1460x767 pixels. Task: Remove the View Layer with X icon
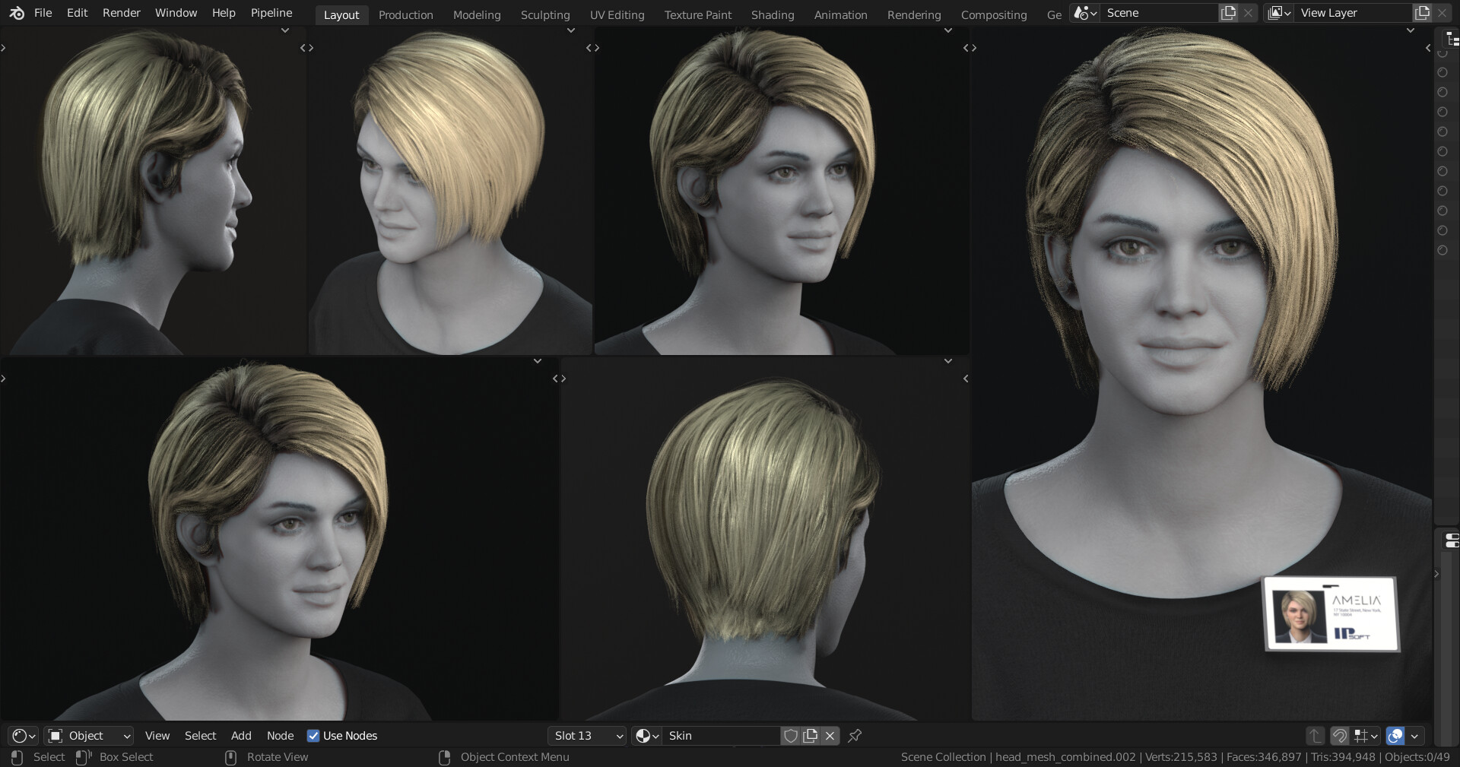pyautogui.click(x=1442, y=13)
